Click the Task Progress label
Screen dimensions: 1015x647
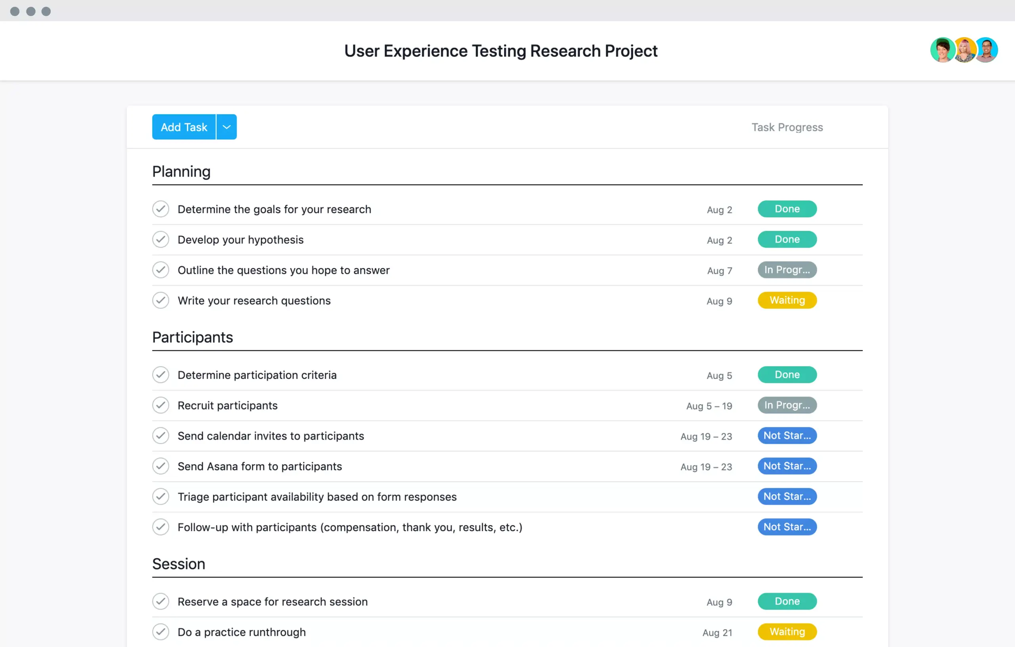coord(786,126)
